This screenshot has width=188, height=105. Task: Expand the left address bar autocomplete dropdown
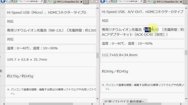[45, 1]
